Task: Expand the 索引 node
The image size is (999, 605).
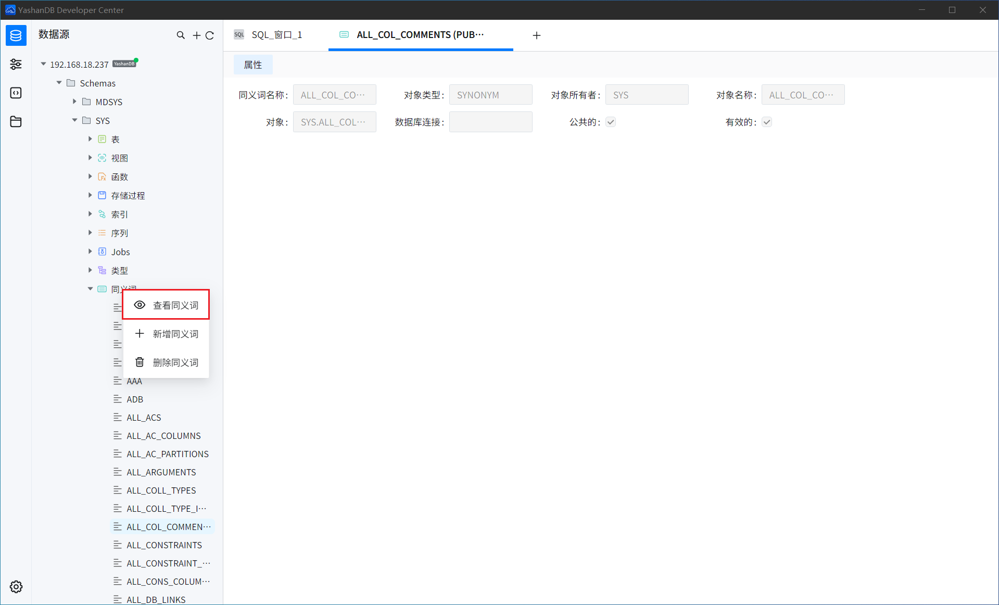Action: point(90,214)
